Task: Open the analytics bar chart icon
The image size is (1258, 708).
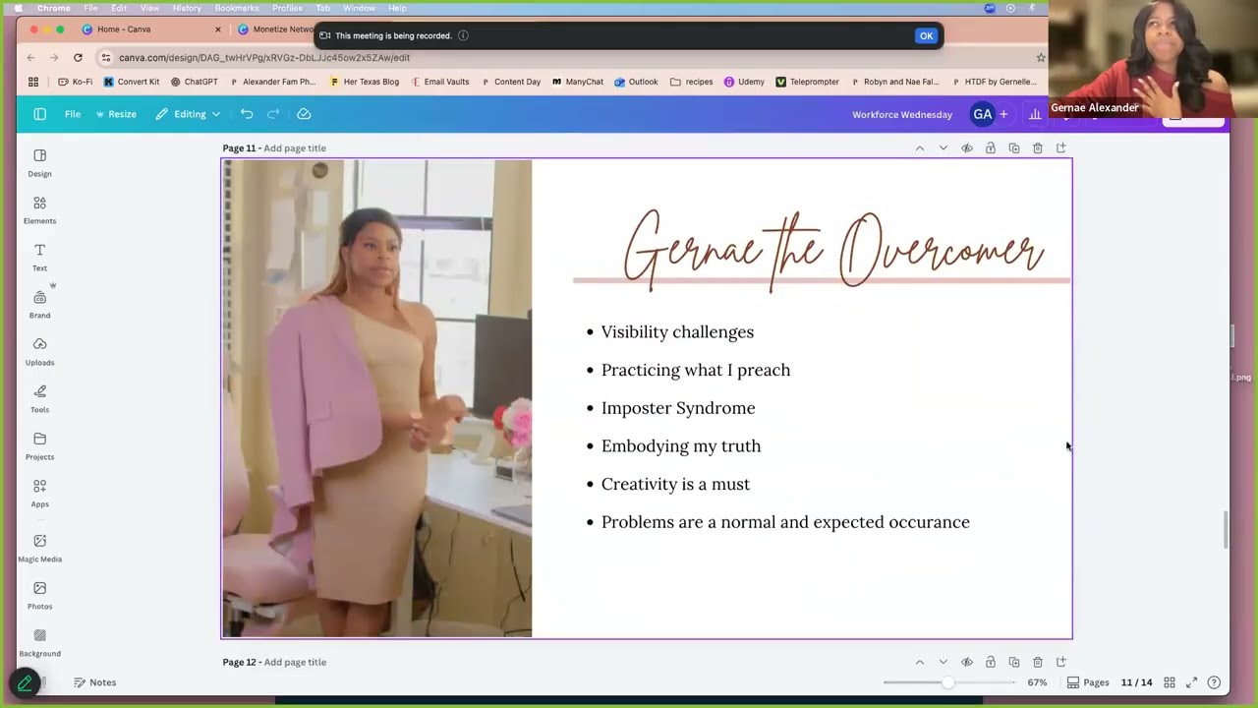Action: pyautogui.click(x=1035, y=114)
